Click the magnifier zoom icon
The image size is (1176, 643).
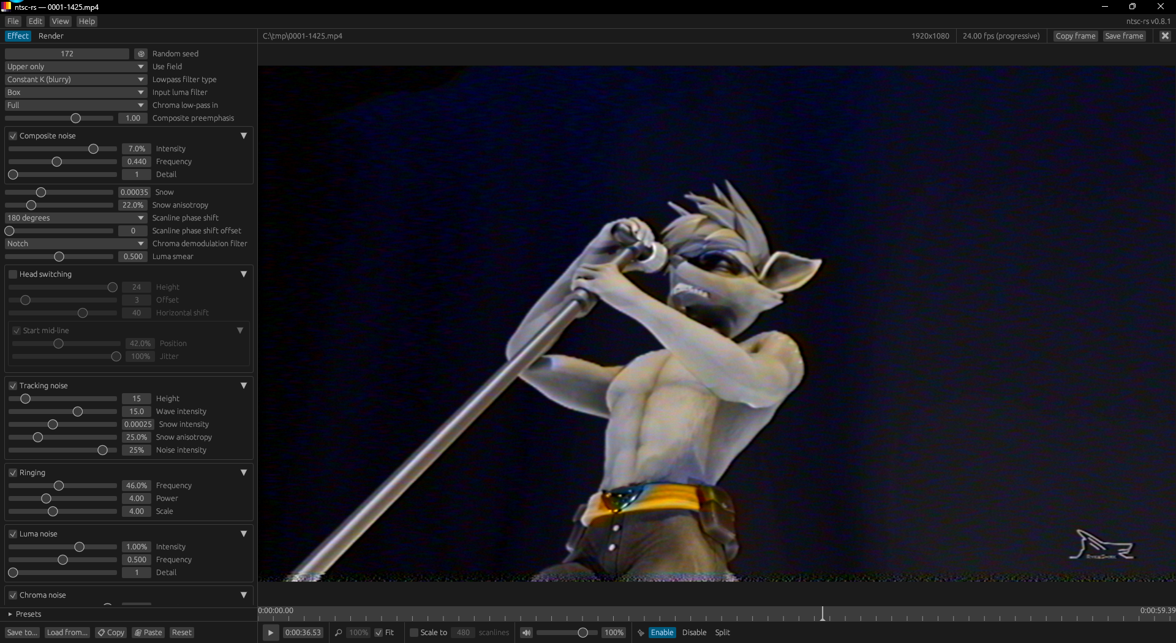pos(338,633)
